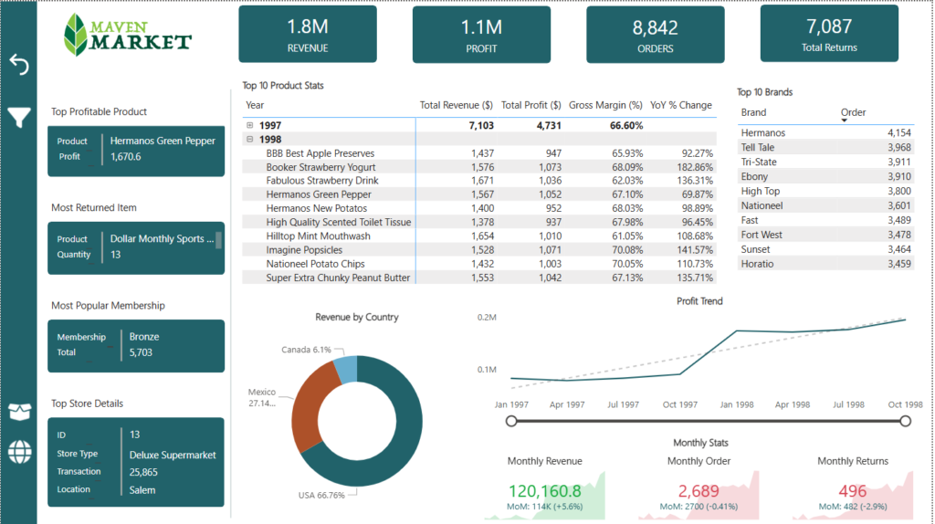Viewport: 935px width, 524px height.
Task: Sort table by Total Revenue ($) header
Action: tap(457, 105)
